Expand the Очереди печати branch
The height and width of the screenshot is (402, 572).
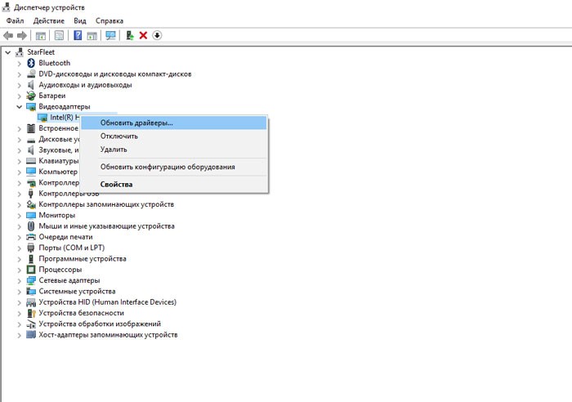coord(19,238)
